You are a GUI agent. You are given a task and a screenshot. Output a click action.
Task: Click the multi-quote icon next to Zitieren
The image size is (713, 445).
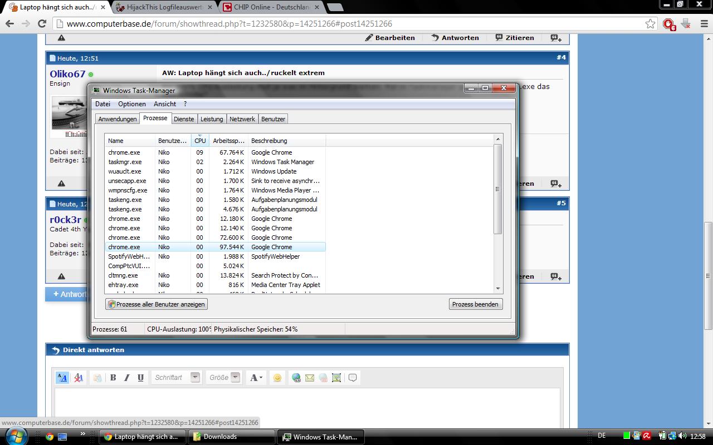pos(556,38)
